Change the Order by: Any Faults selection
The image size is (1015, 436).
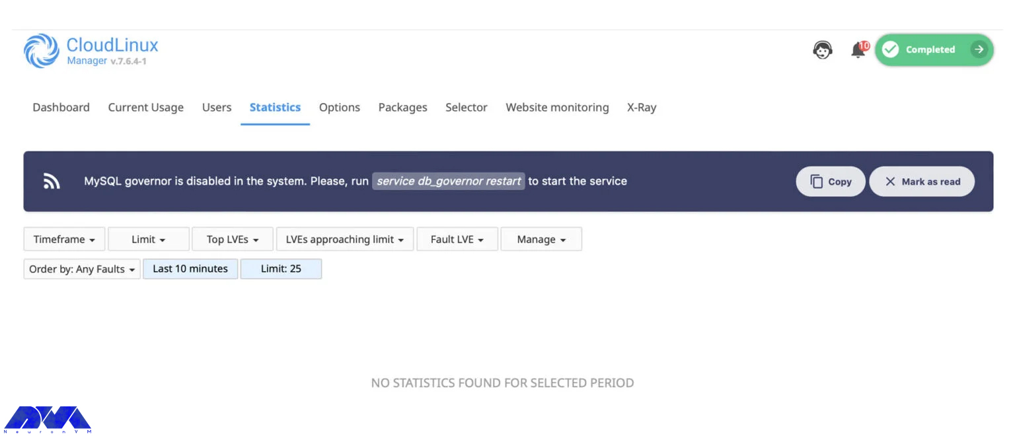(81, 268)
